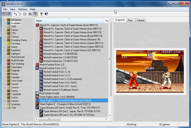Viewport: 191px width, 128px height.
Task: Select Mortal Kombat (rev 1.0 08/09/92)
Action: pyautogui.click(x=60, y=54)
